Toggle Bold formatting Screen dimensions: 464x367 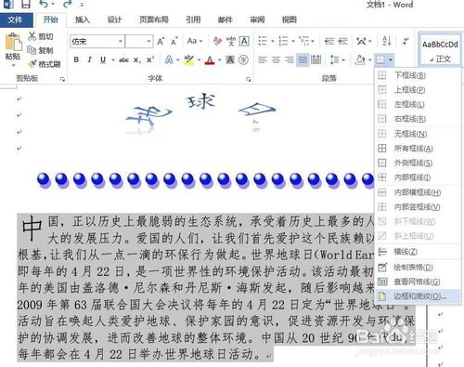[76, 59]
